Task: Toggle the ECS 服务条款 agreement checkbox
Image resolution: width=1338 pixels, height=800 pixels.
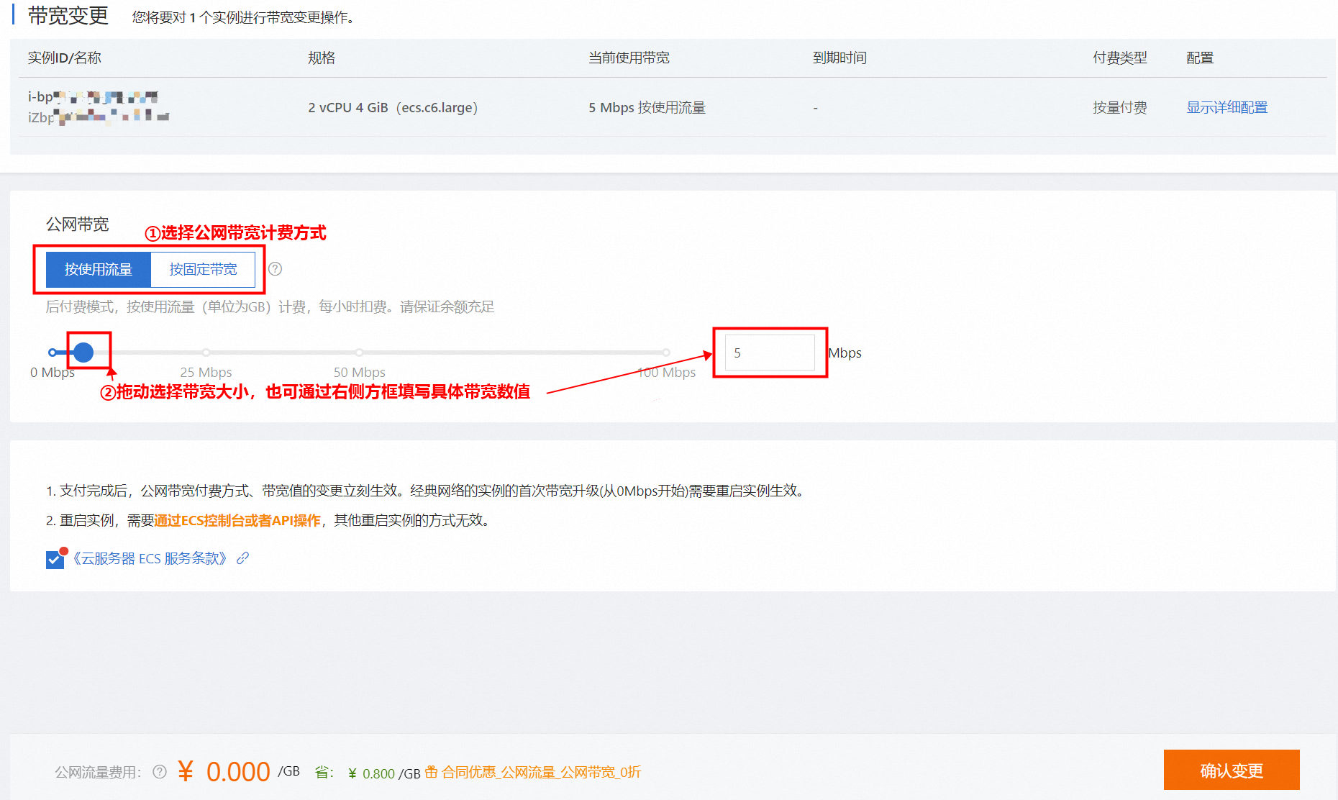Action: (55, 560)
